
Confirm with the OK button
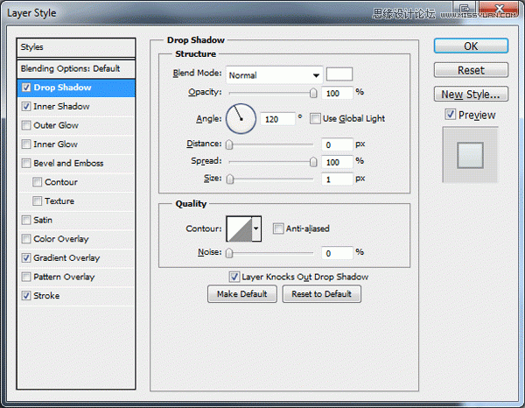[471, 46]
